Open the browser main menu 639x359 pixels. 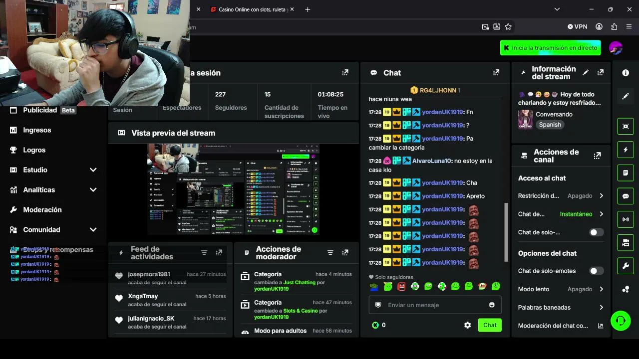tap(629, 27)
